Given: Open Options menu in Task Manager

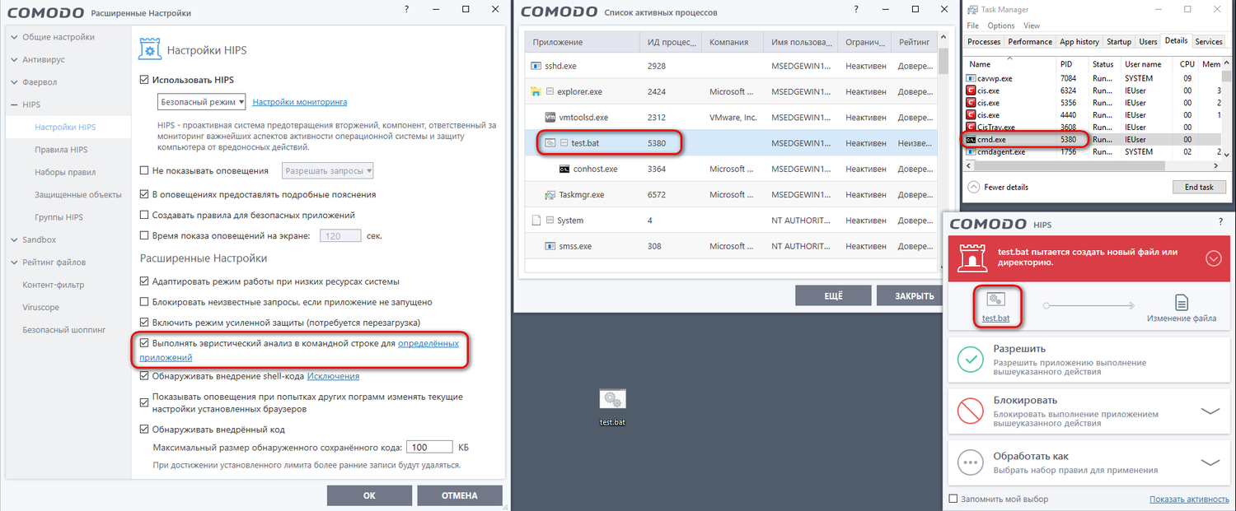Looking at the screenshot, I should [1001, 26].
